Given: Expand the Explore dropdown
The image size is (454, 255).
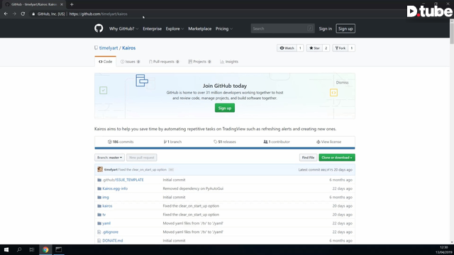Looking at the screenshot, I should point(175,28).
